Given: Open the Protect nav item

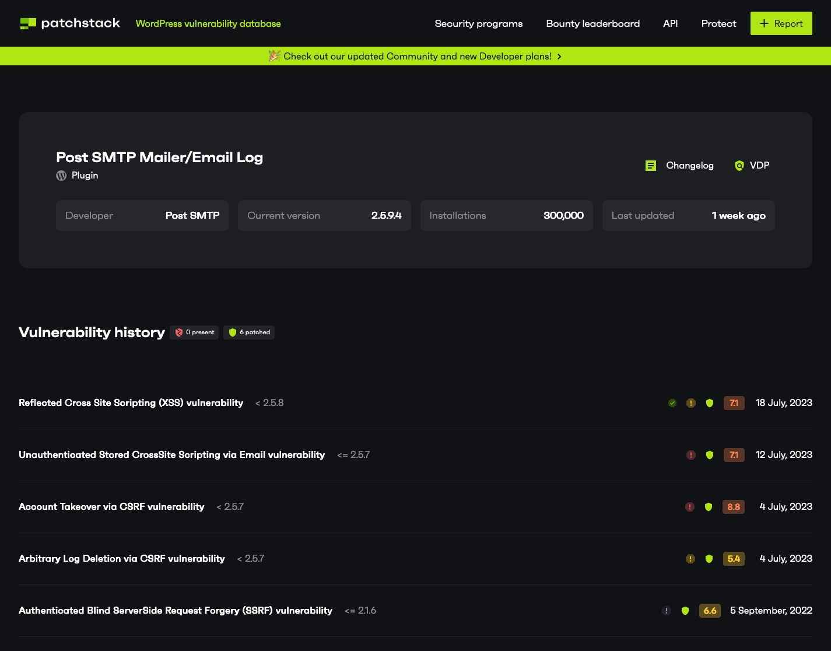Looking at the screenshot, I should pos(718,23).
